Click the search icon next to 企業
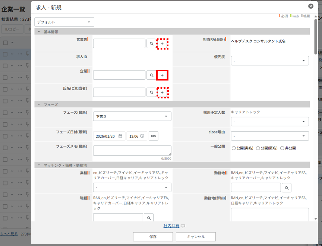This screenshot has width=322, height=246. coord(151,75)
